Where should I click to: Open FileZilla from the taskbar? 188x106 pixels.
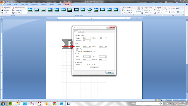click(39, 104)
